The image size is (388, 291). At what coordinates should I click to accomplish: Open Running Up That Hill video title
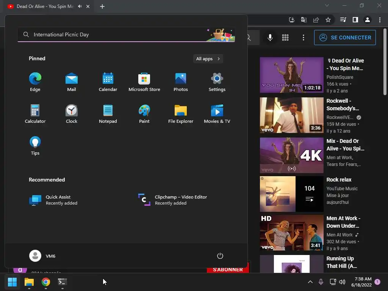pyautogui.click(x=341, y=262)
